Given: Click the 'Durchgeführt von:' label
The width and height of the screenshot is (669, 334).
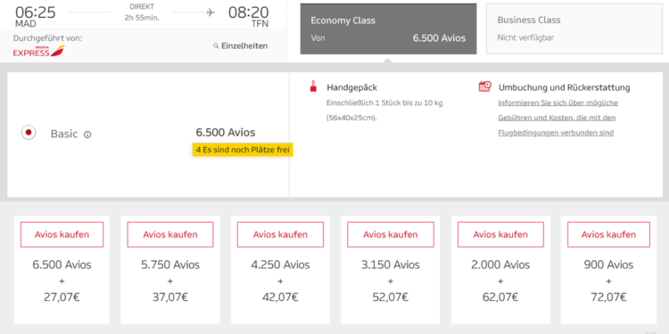Looking at the screenshot, I should pos(47,38).
